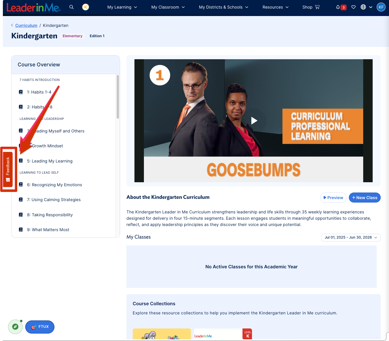Click the Edition 1 label
Image resolution: width=389 pixels, height=341 pixels.
[x=97, y=36]
